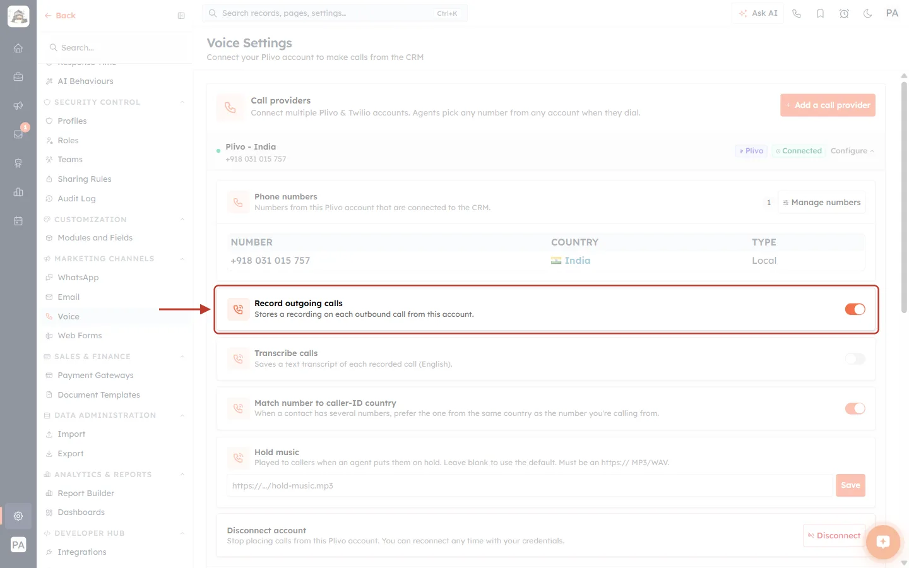Open WhatsApp settings in sidebar
909x568 pixels.
(x=78, y=278)
